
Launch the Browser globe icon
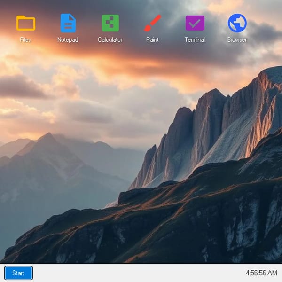tap(237, 23)
